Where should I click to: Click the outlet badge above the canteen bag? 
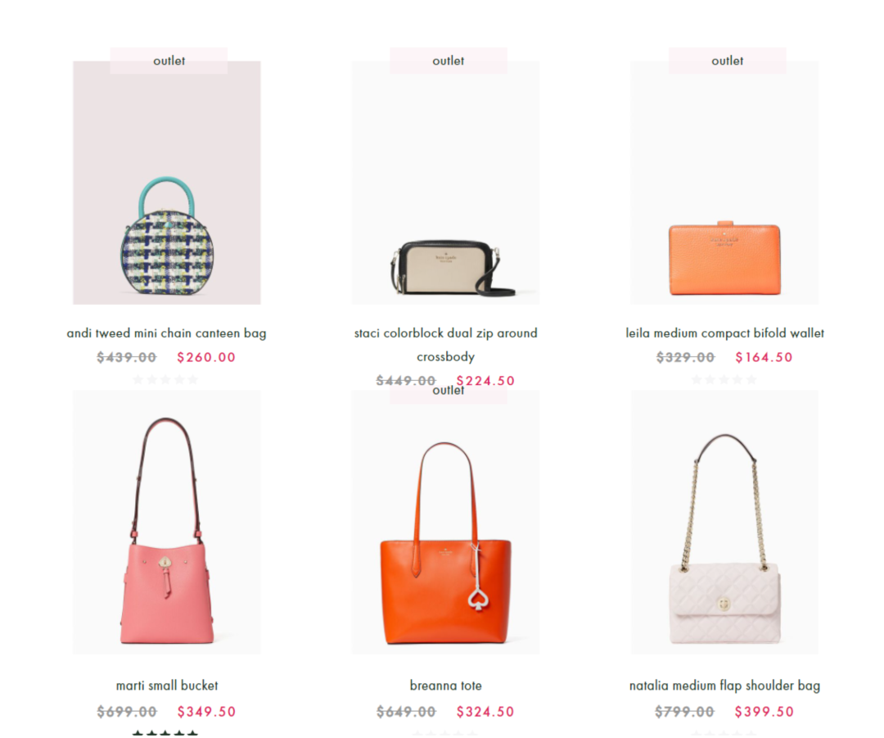pyautogui.click(x=169, y=61)
